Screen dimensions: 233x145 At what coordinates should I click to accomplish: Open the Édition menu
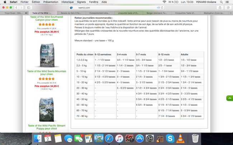36,2
